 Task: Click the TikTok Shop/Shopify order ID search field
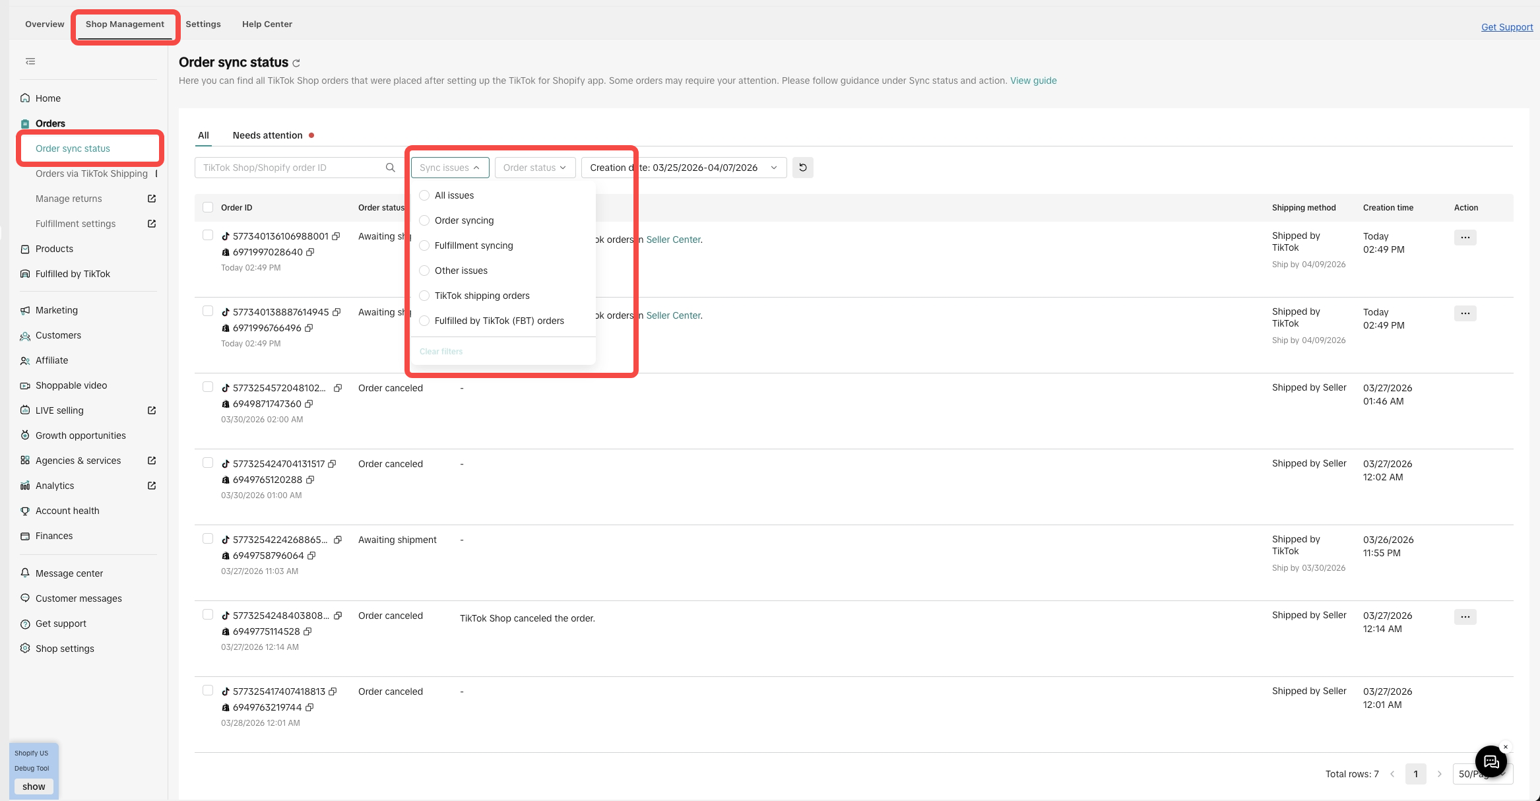[299, 168]
